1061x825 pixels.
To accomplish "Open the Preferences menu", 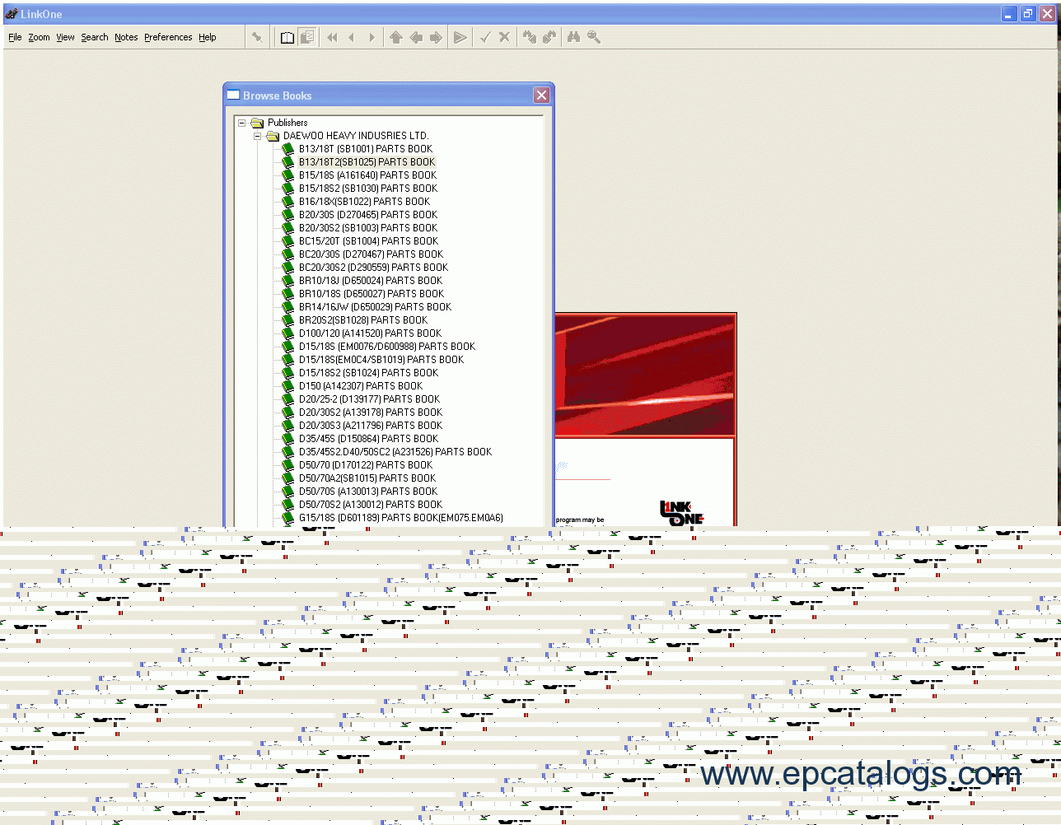I will [x=168, y=37].
